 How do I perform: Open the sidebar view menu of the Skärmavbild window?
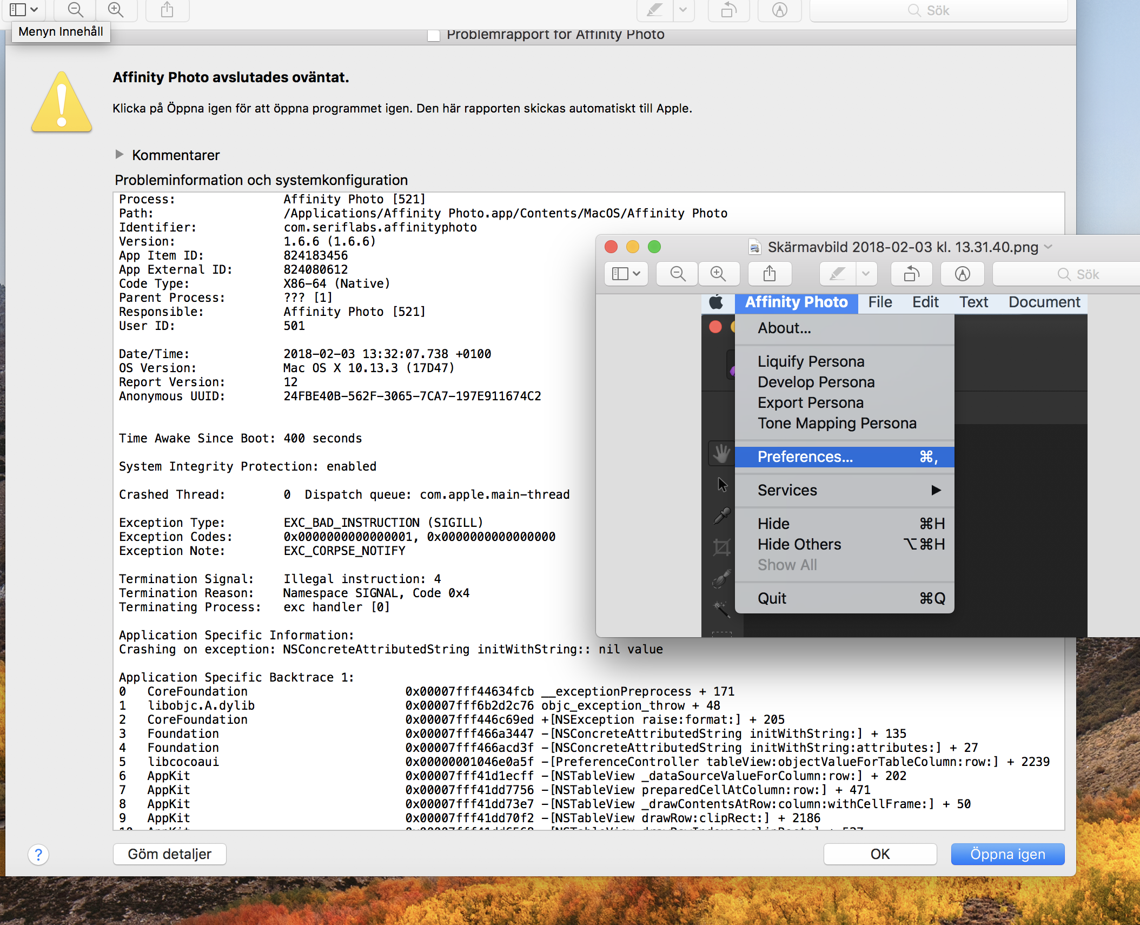[626, 274]
